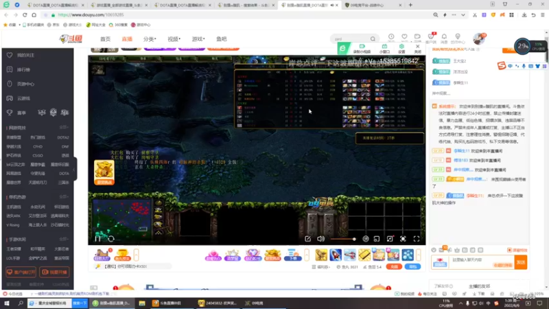
Task: Click the site search input field
Action: tap(350, 39)
